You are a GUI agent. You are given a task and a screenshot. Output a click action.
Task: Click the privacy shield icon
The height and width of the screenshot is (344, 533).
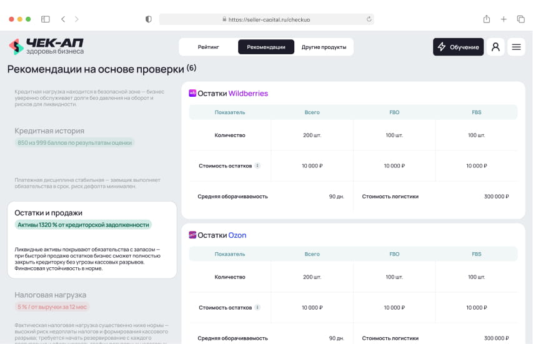point(148,19)
